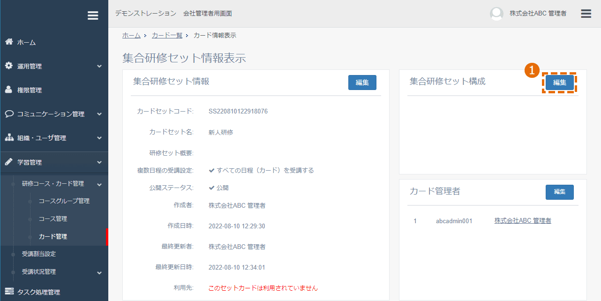Image resolution: width=601 pixels, height=301 pixels.
Task: Expand the 受講状況管理 chevron
Action: [99, 272]
